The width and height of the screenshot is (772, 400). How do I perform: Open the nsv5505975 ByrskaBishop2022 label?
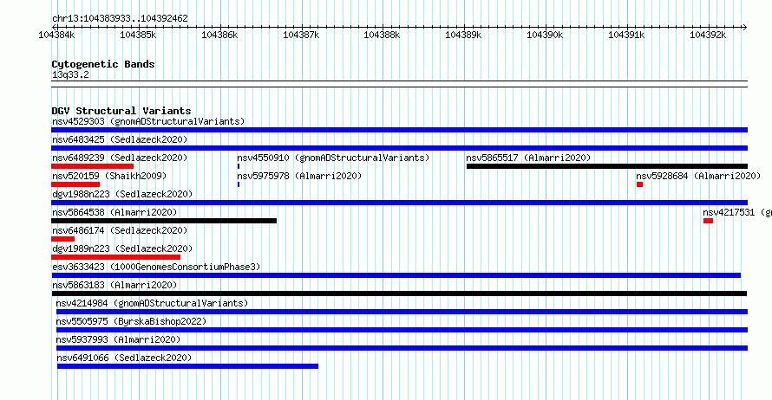pos(131,321)
